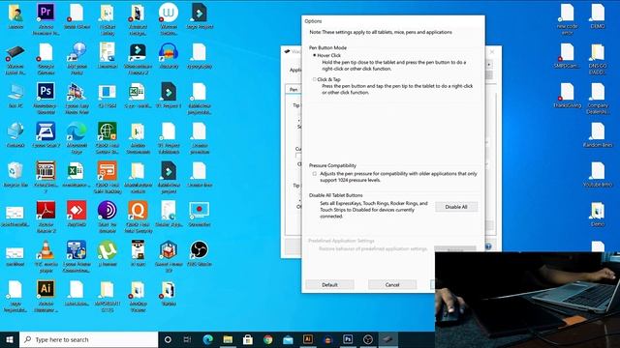
Task: Launch Microsoft Edge from the taskbar
Action: [x=208, y=339]
